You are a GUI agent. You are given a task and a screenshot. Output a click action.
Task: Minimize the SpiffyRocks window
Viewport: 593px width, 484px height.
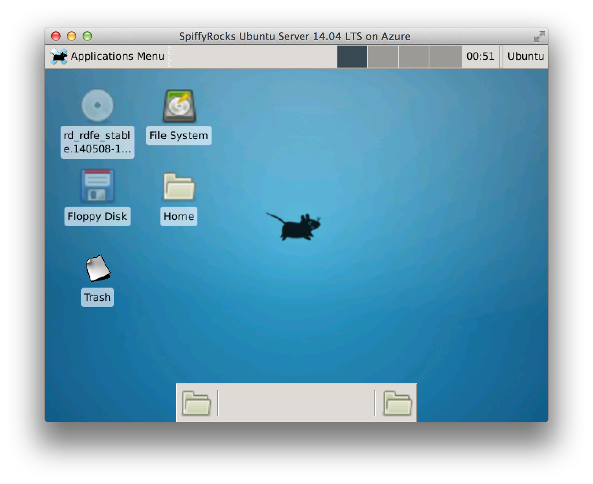(x=72, y=36)
